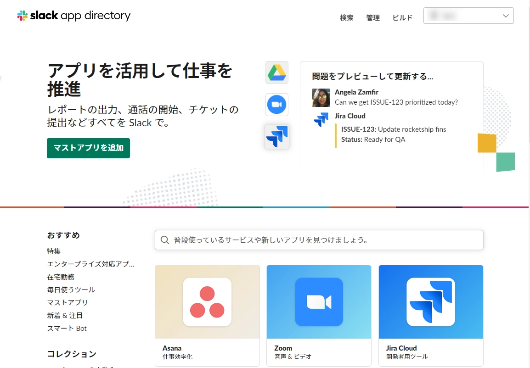Open the 検索 nav item
This screenshot has width=530, height=368.
(x=346, y=17)
